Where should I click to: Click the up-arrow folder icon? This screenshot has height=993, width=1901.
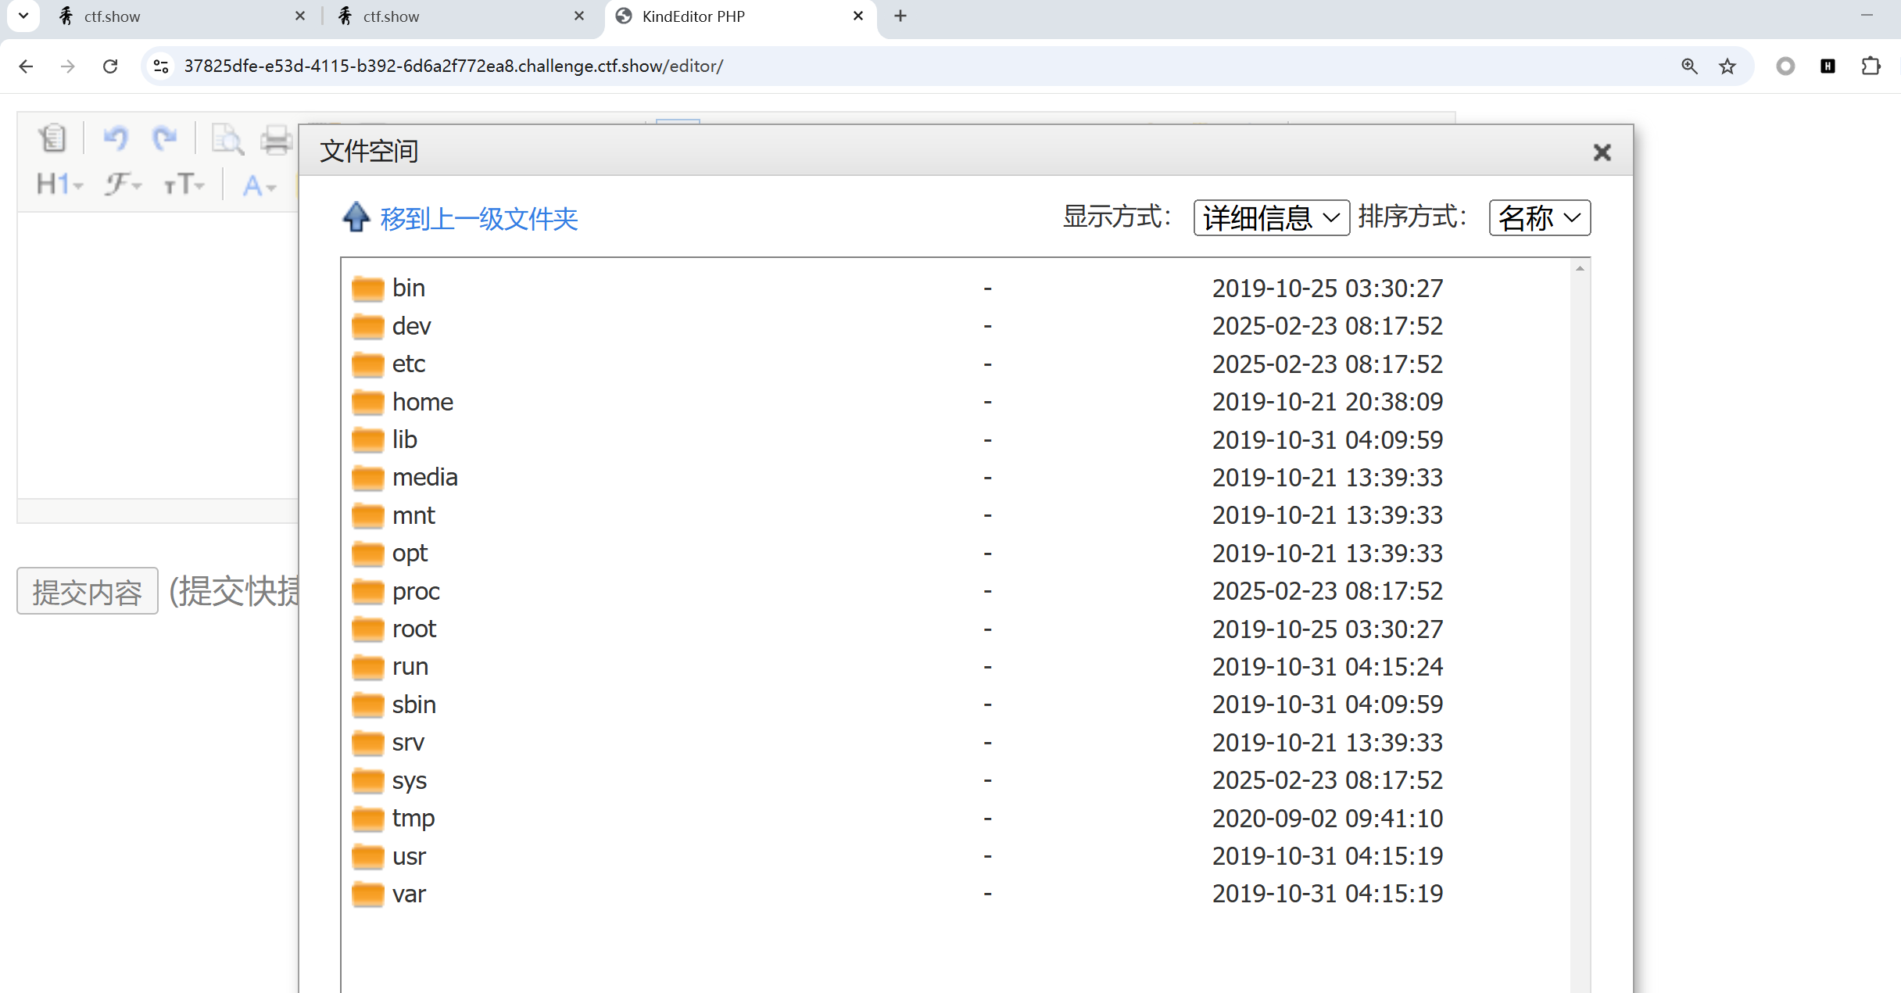pyautogui.click(x=356, y=217)
